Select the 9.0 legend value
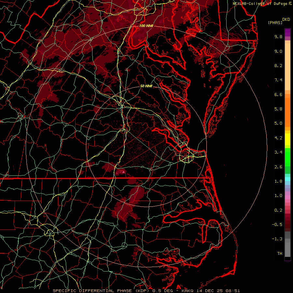 (x=278, y=51)
